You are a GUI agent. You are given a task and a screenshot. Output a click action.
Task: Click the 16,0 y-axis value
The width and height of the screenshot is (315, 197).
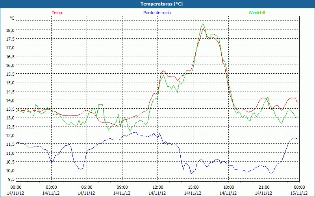[x=11, y=65]
